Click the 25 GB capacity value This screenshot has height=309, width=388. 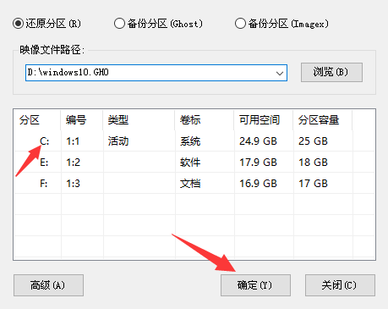(313, 141)
